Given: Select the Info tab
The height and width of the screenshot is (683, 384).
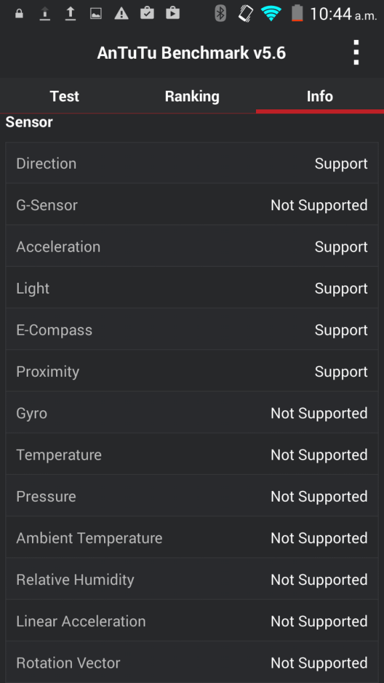Looking at the screenshot, I should click(320, 96).
